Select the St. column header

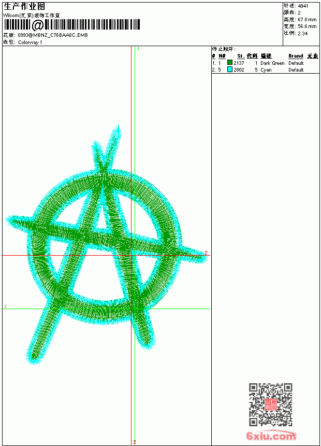point(241,56)
